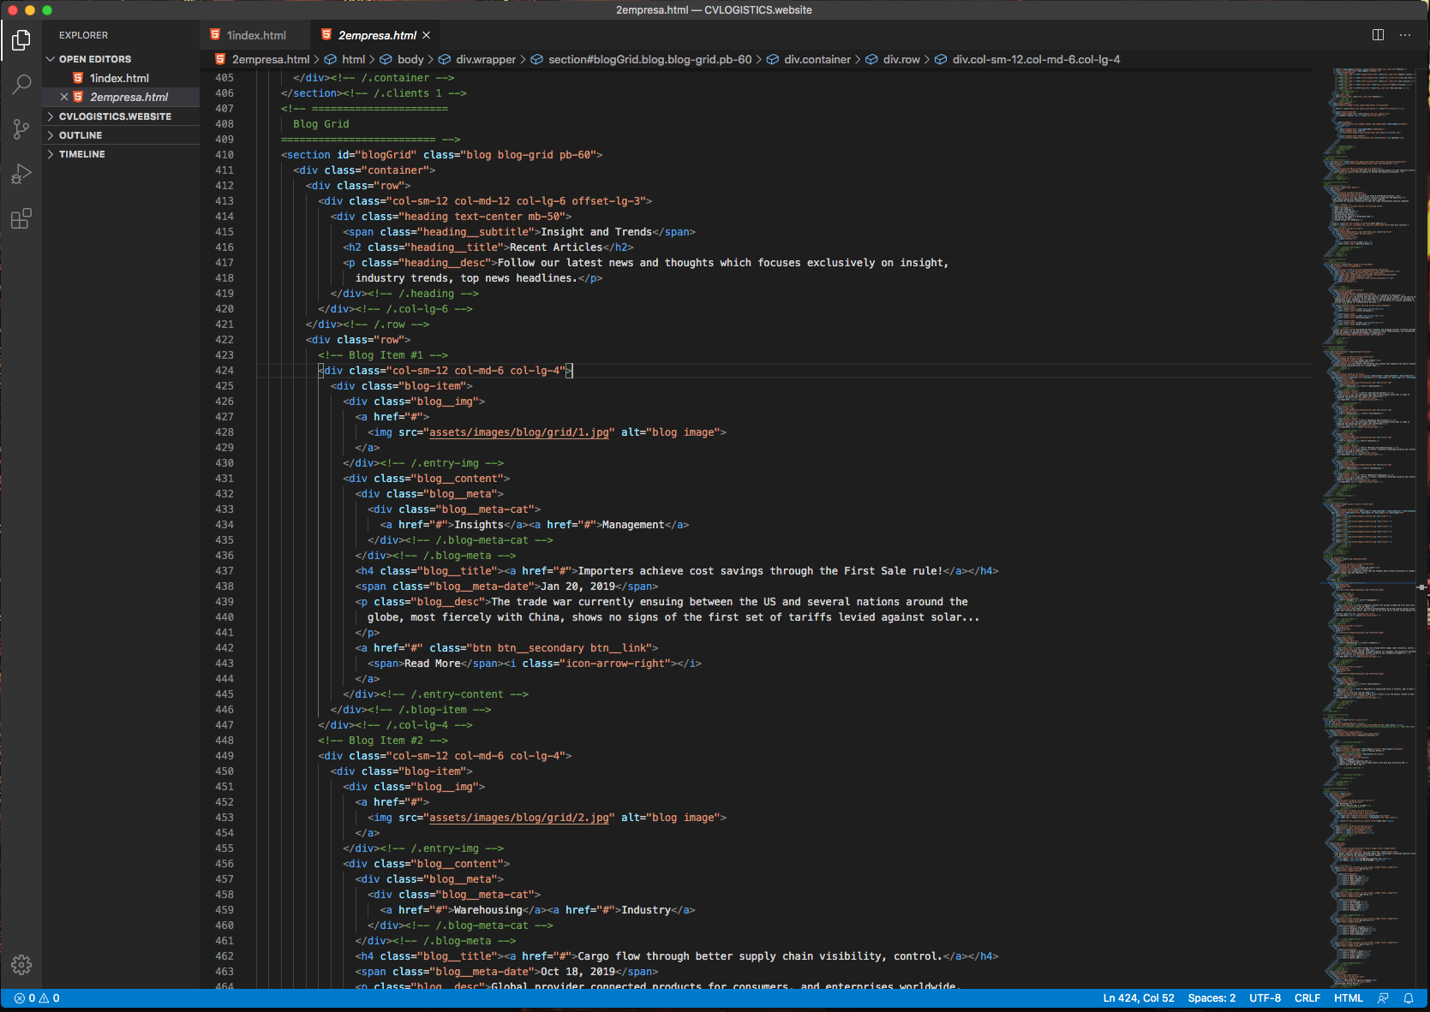Switch to the 1index.html tab

tap(255, 35)
